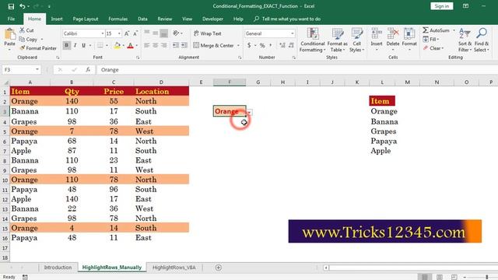The image size is (498, 280).
Task: Switch to the Data ribbon tab
Action: click(x=142, y=19)
